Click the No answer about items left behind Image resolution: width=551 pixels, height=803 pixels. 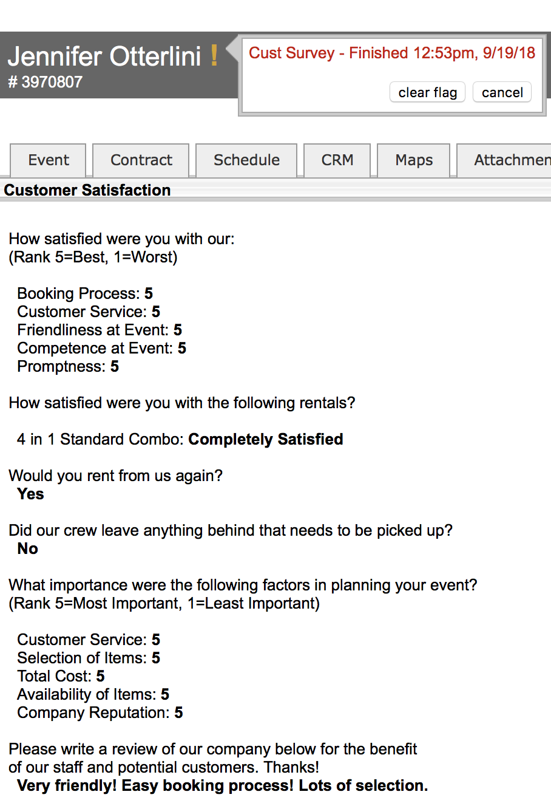[x=28, y=548]
